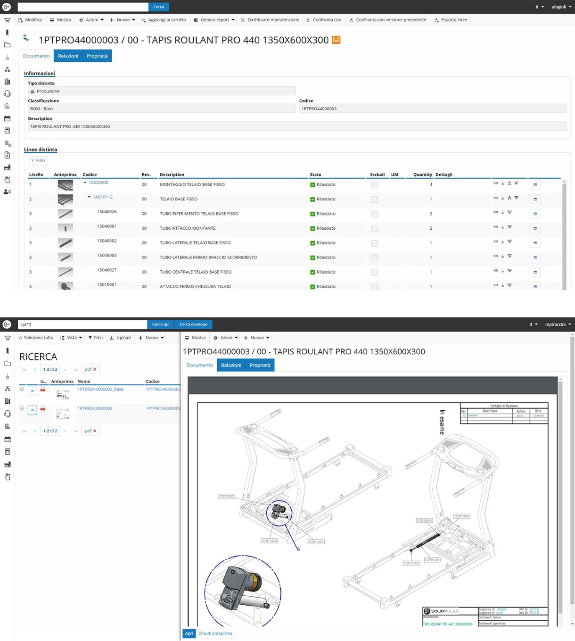Viewport: 575px width, 641px height.
Task: Collapse the tree node 1A020405
Action: [x=85, y=182]
